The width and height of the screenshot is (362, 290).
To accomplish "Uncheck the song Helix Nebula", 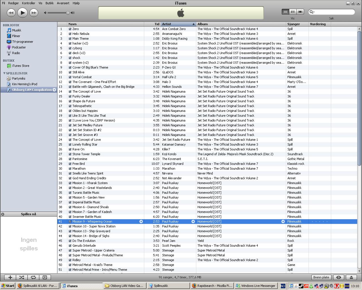I will pos(70,34).
